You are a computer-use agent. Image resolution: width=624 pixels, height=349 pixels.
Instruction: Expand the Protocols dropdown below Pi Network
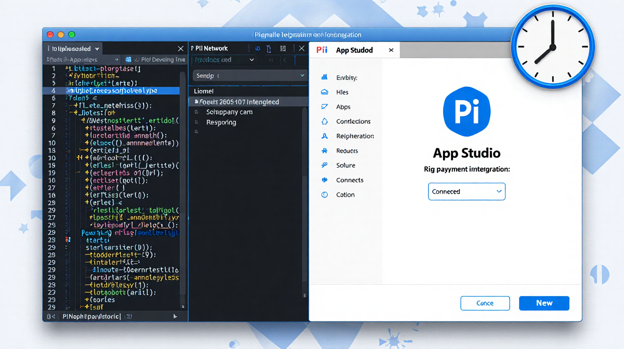tap(224, 60)
